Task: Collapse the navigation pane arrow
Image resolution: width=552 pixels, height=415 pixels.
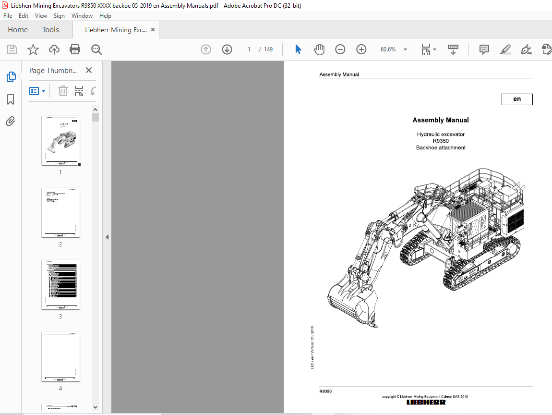Action: pyautogui.click(x=107, y=237)
